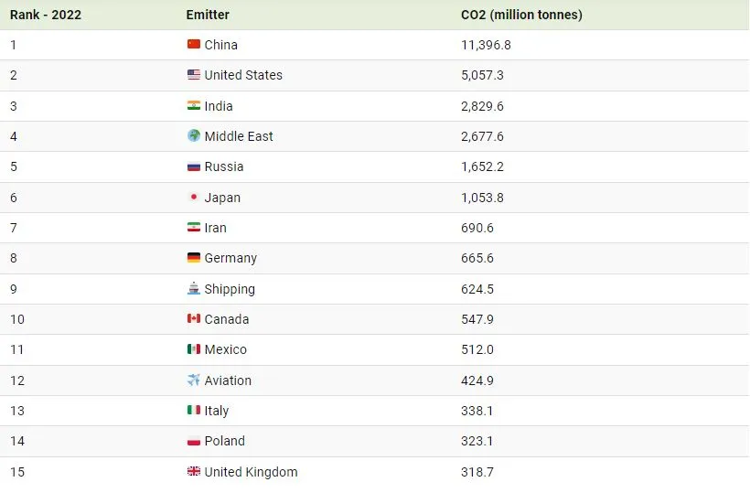Click the Italy emitter name

click(217, 411)
